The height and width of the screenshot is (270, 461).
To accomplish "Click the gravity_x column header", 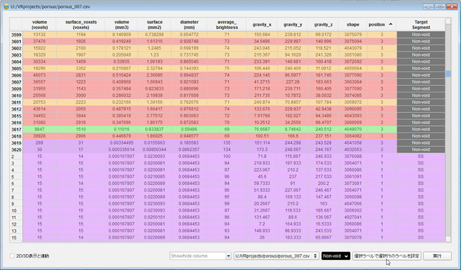I will point(262,25).
